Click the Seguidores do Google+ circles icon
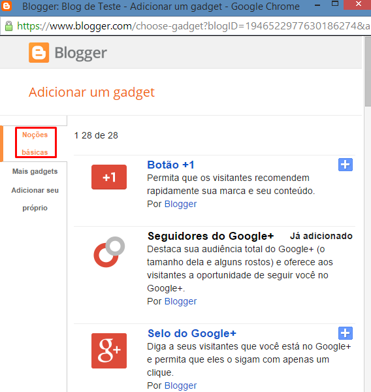 tap(109, 252)
